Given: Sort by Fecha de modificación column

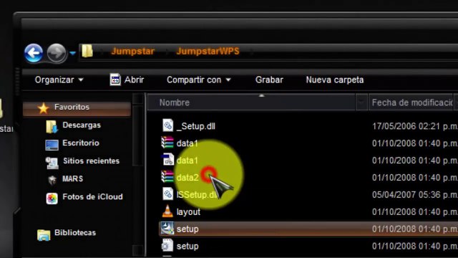Looking at the screenshot, I should (412, 102).
